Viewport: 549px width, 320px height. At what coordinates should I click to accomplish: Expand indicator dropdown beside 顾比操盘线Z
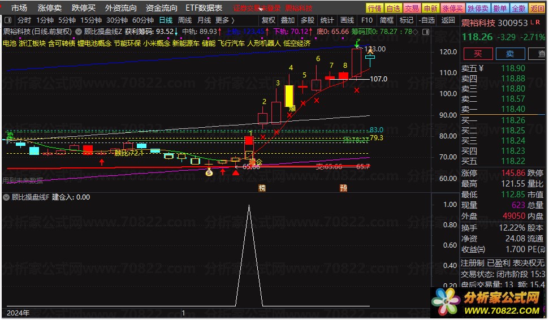pos(79,32)
